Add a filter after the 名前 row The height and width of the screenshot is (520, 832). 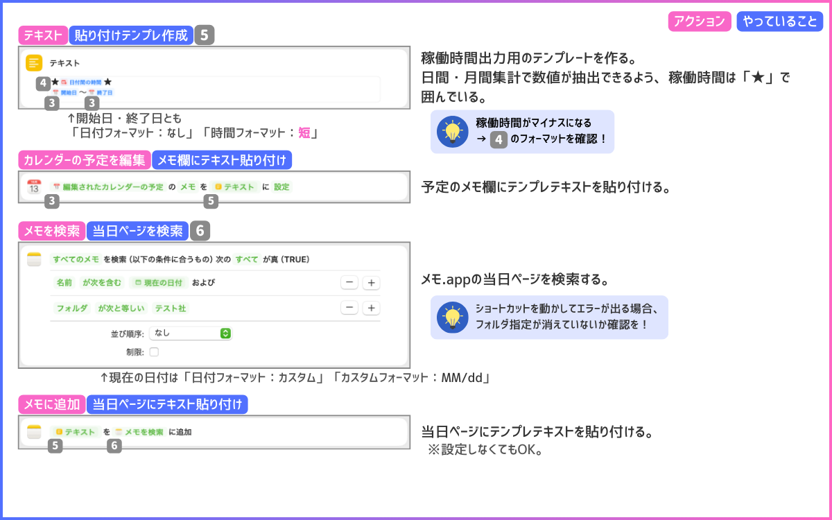point(372,283)
